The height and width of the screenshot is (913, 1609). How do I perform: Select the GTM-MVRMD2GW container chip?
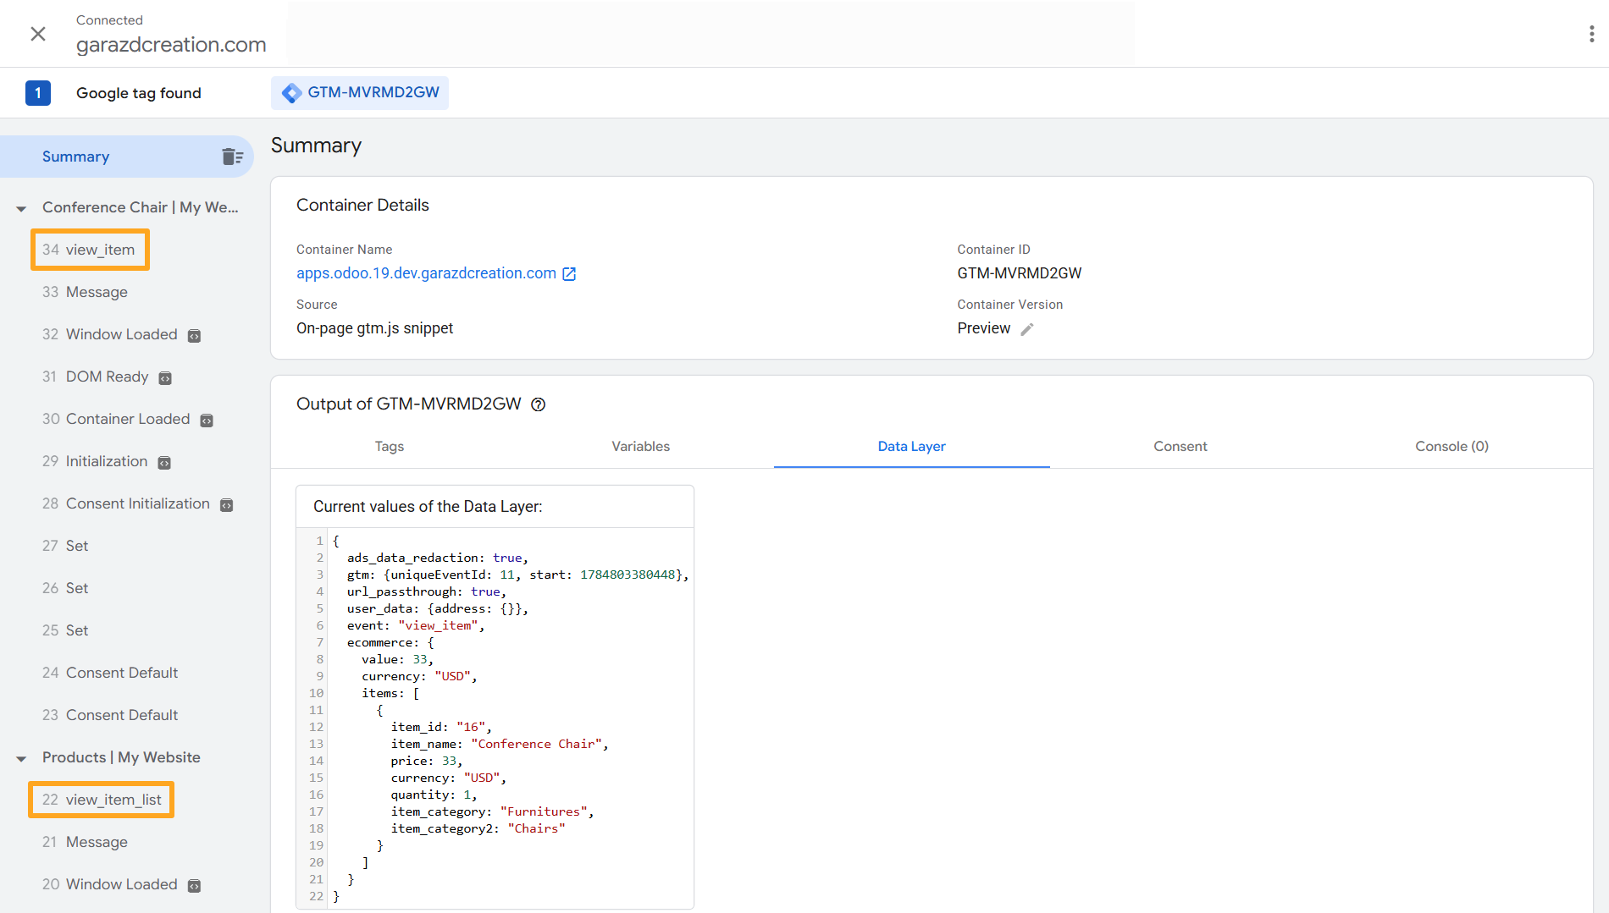coord(360,93)
